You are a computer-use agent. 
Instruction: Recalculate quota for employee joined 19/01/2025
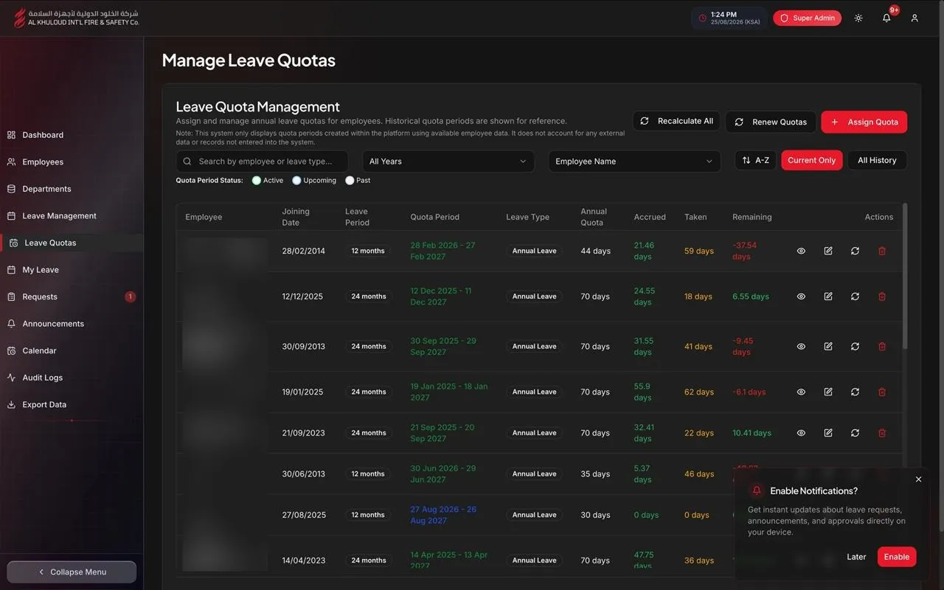[855, 392]
